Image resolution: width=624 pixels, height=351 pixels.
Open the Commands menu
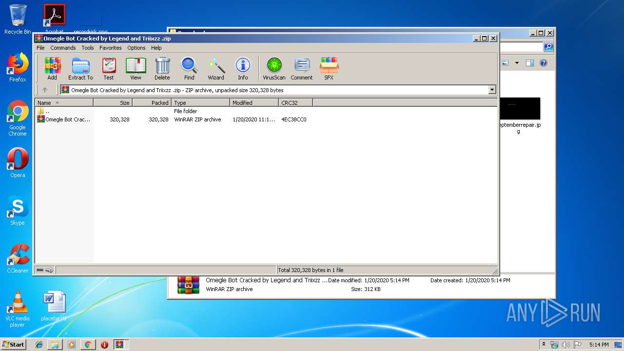click(x=63, y=48)
